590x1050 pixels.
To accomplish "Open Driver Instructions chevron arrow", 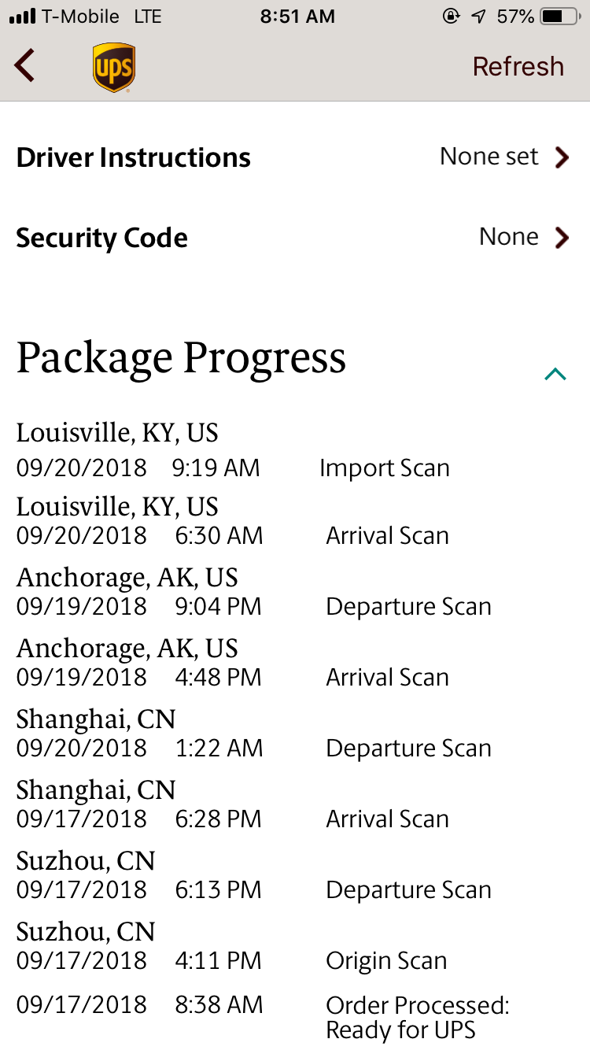I will coord(561,157).
